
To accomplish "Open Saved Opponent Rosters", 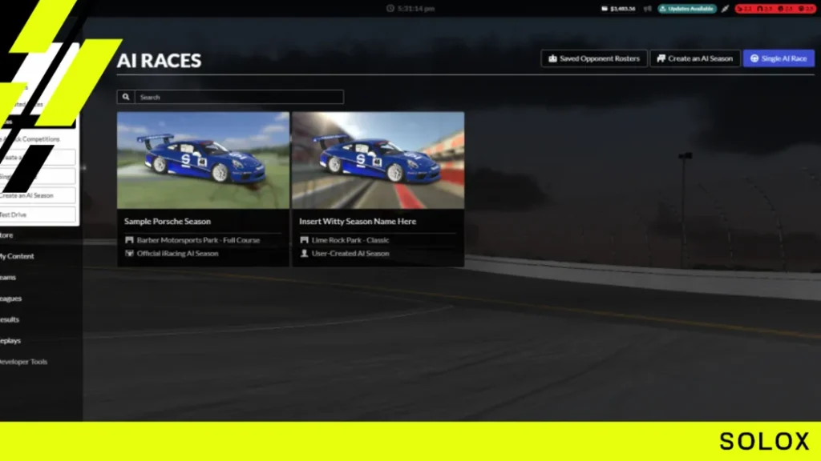I will (594, 58).
